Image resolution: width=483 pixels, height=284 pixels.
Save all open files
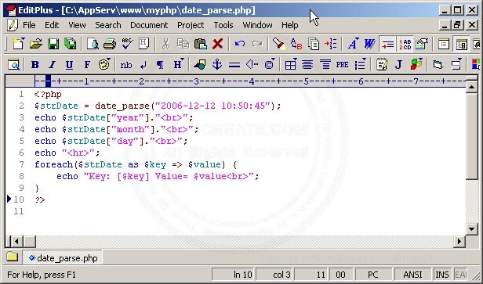coord(71,44)
